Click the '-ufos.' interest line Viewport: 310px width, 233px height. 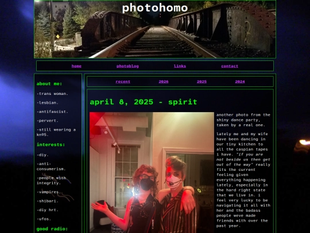[44, 219]
